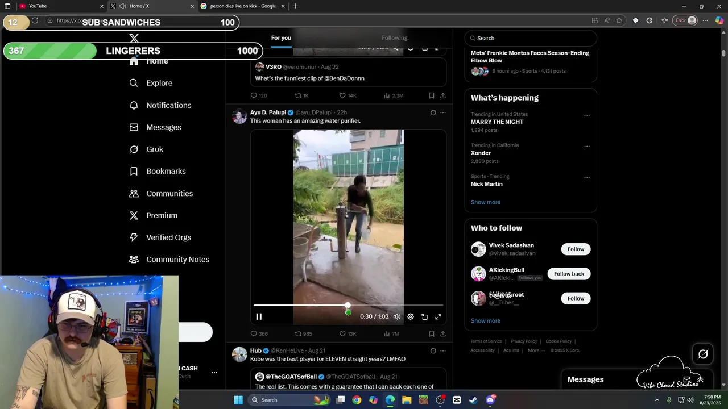Mute the water purifier video audio
The image size is (728, 409).
pos(397,316)
